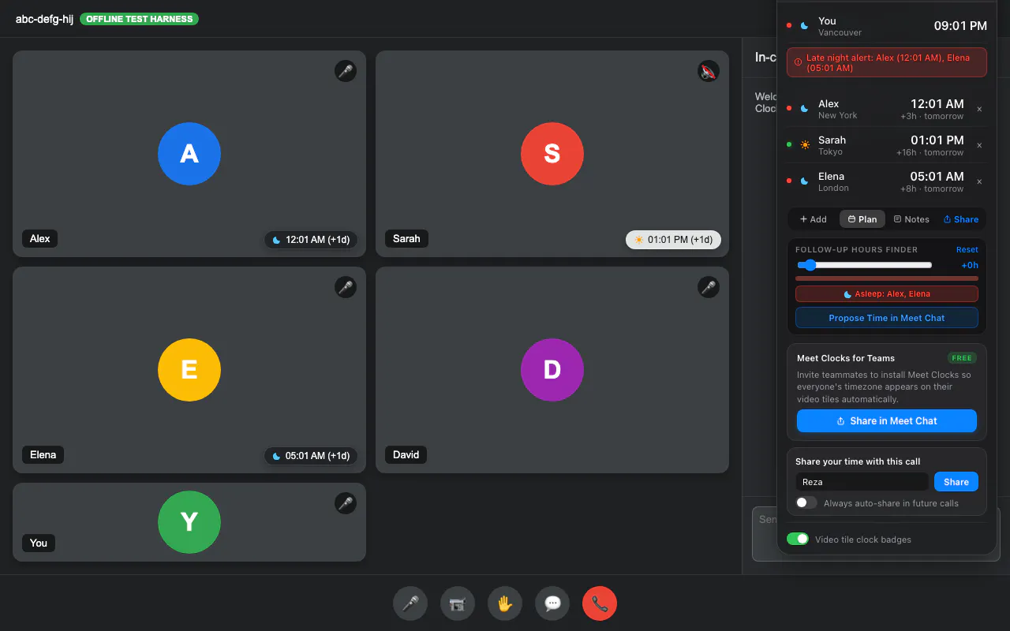The image size is (1010, 631).
Task: Toggle the microphone in the call controls
Action: click(410, 604)
